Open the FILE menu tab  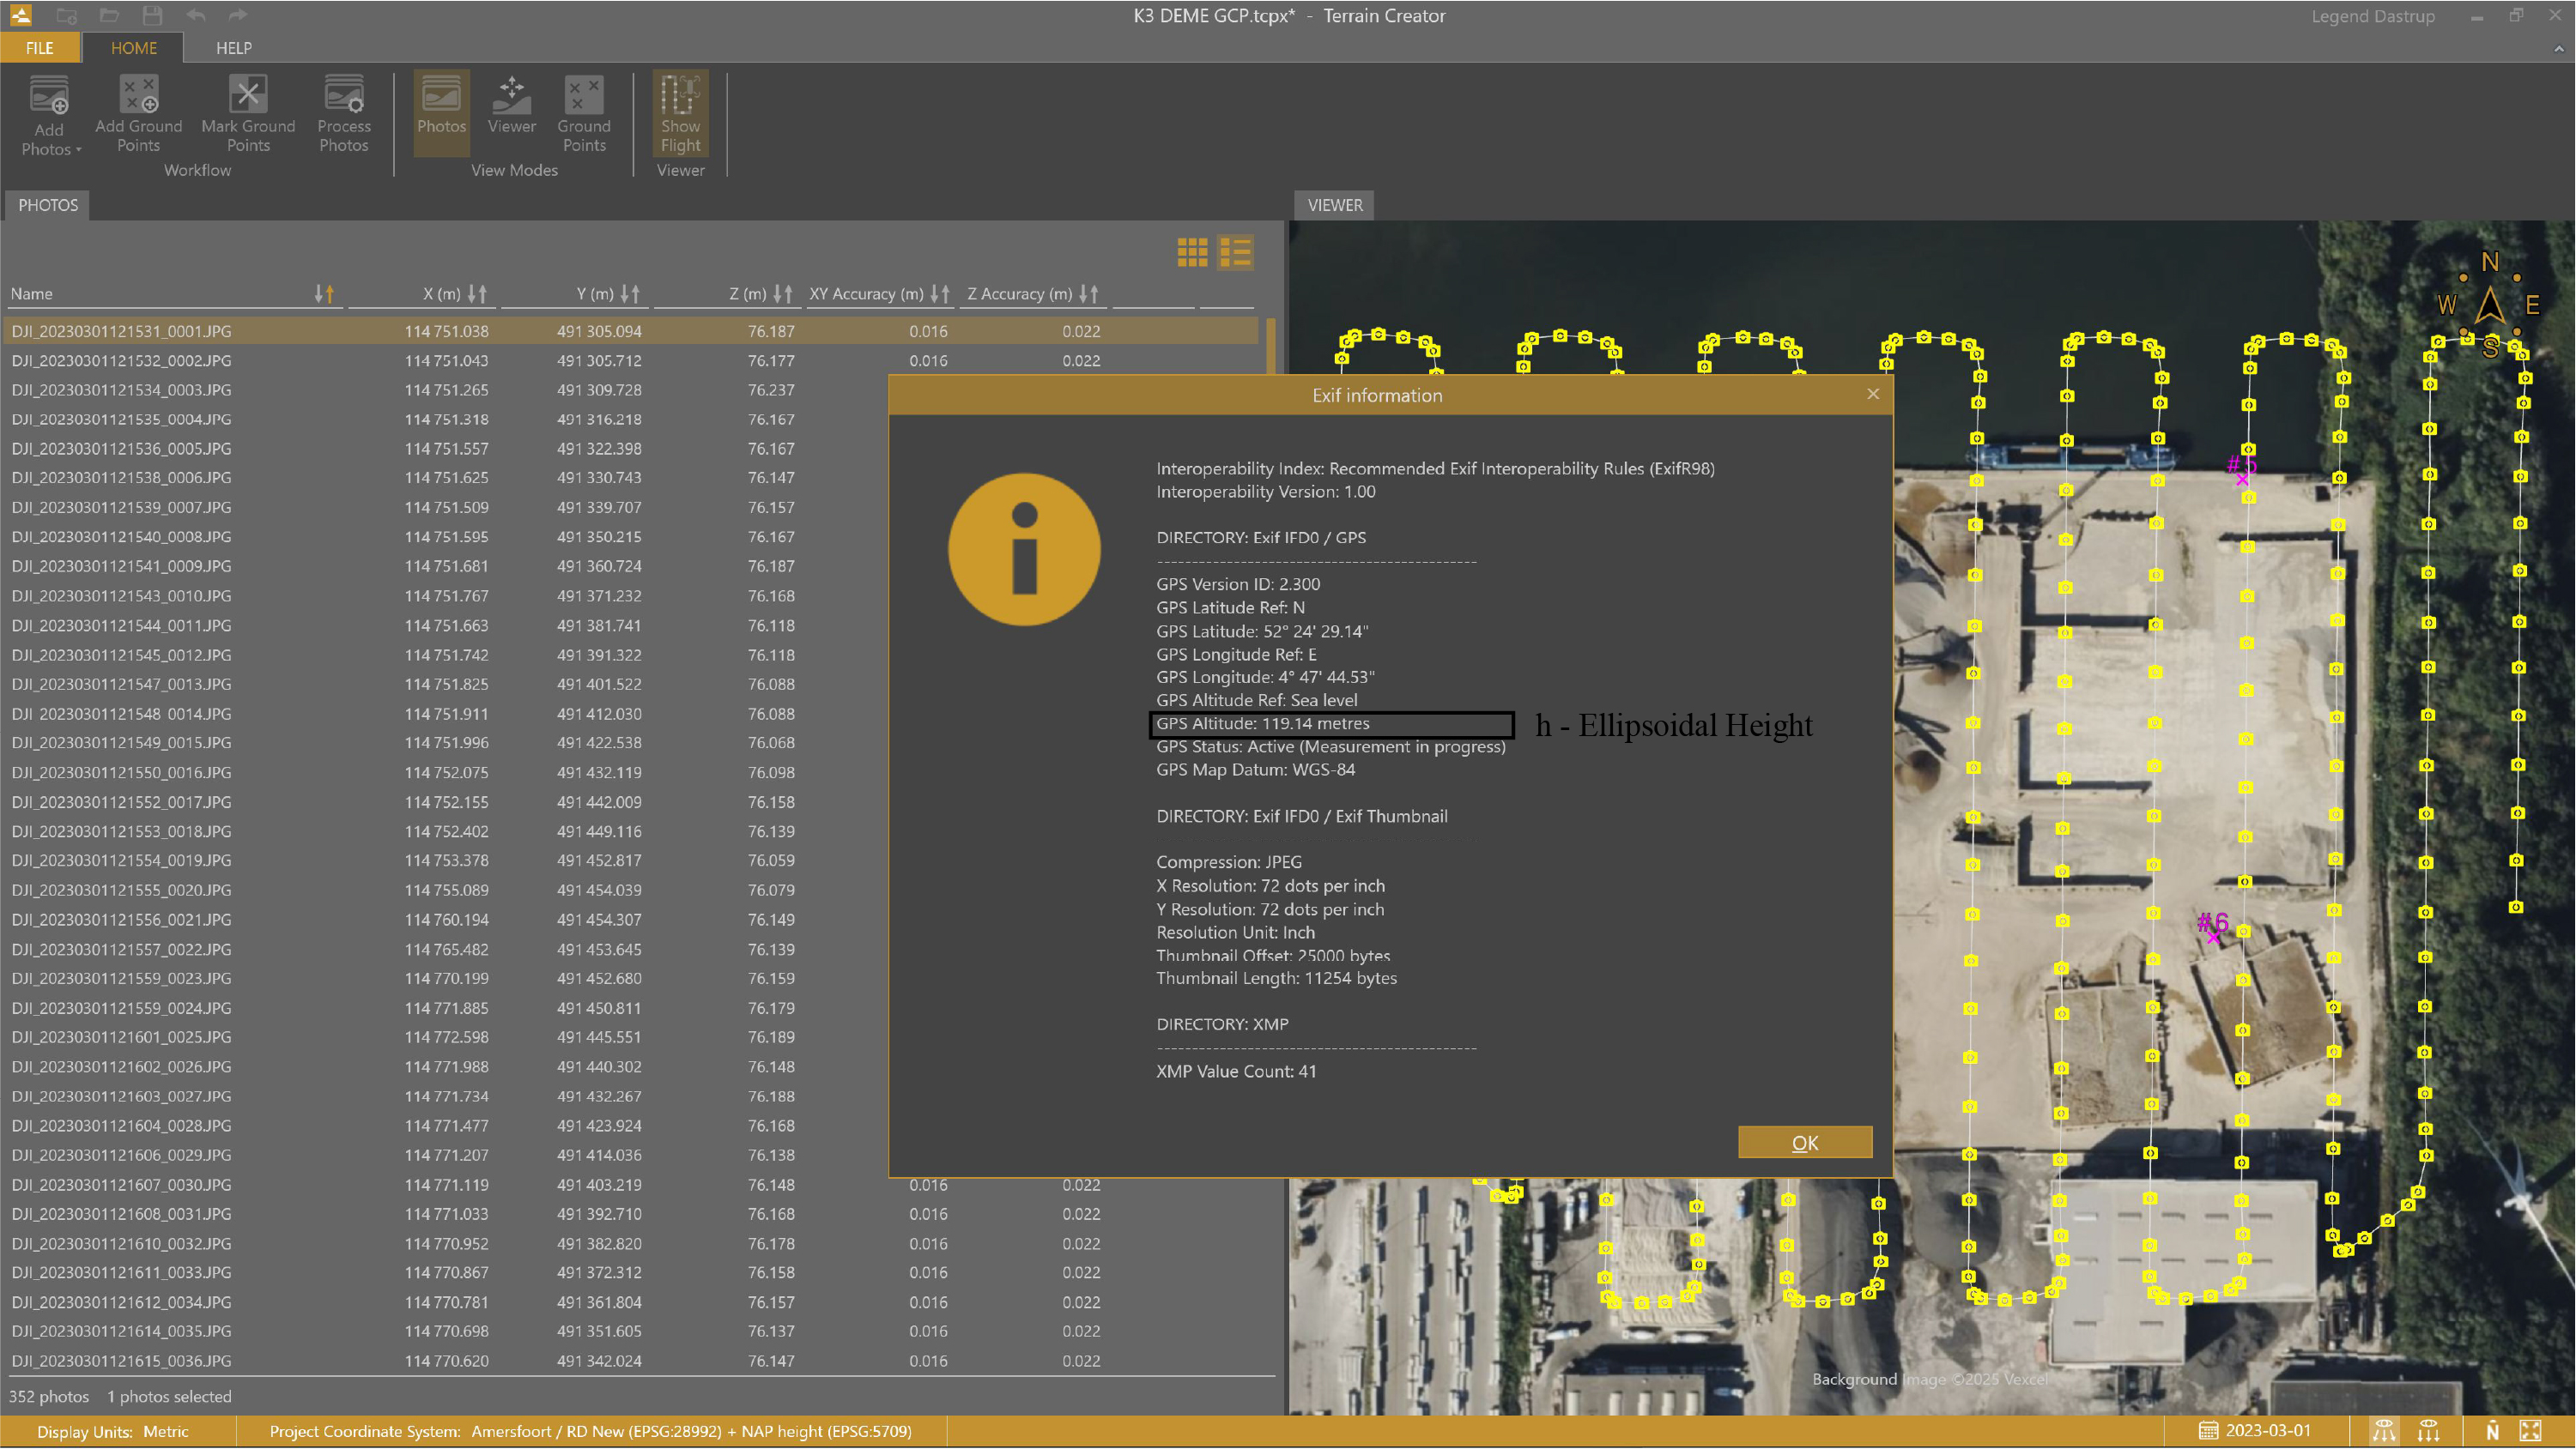tap(40, 48)
